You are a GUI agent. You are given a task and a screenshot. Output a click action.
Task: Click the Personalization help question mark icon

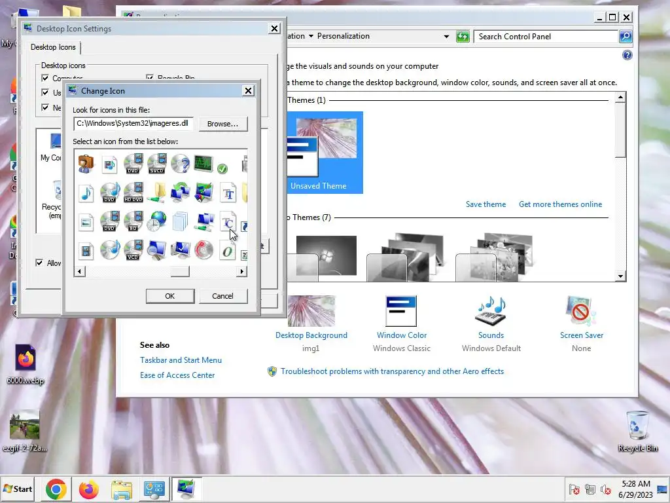627,55
